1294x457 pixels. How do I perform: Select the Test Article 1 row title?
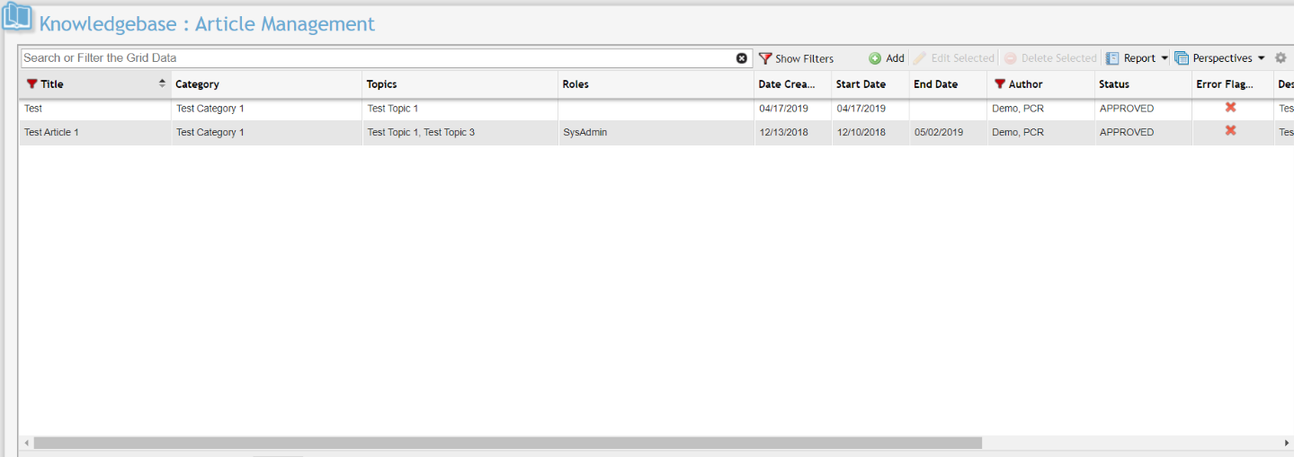tap(51, 132)
